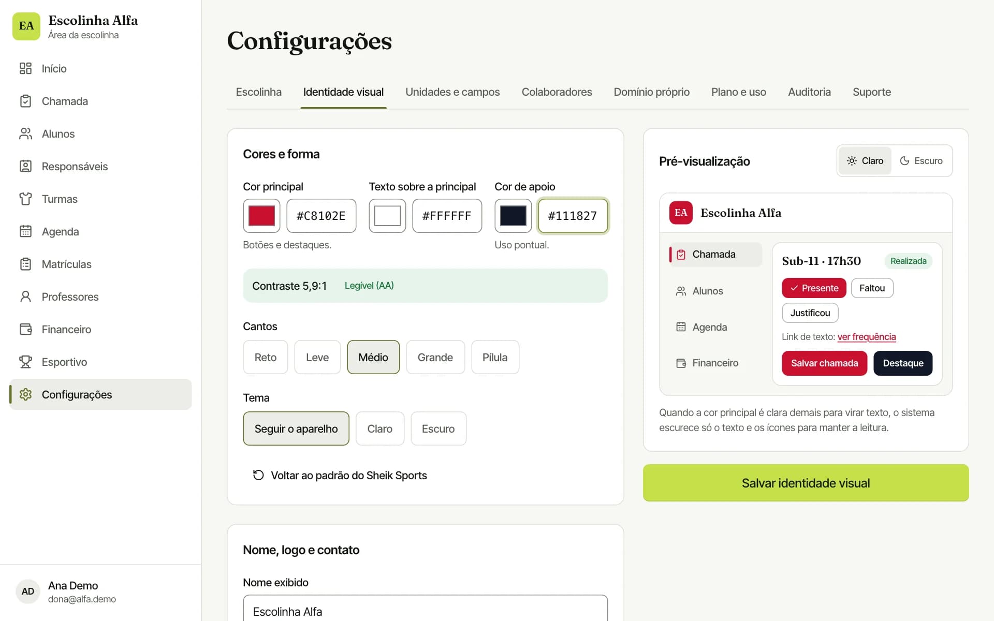Screen dimensions: 994x621
Task: Switch preview to Escuro mode
Action: (922, 161)
